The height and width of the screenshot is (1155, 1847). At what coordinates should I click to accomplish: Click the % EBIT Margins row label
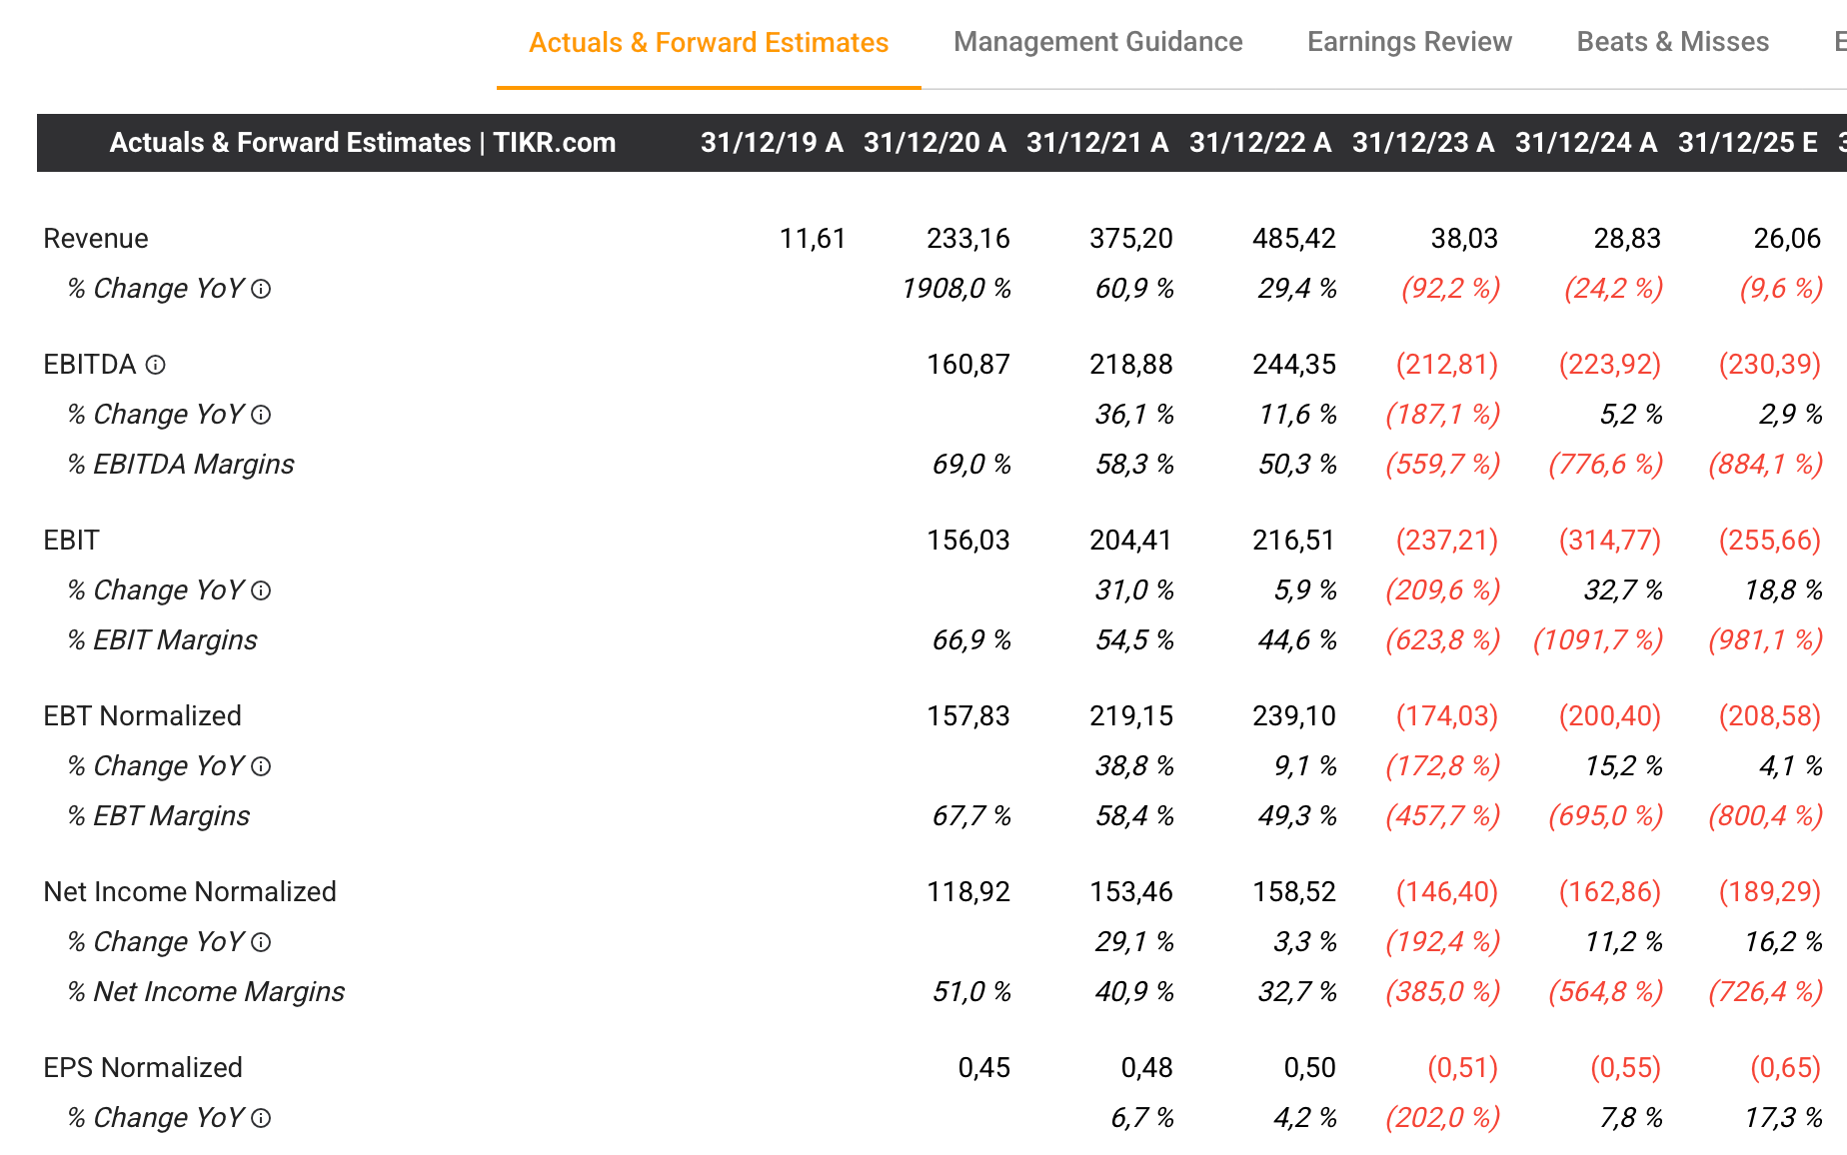tap(162, 640)
